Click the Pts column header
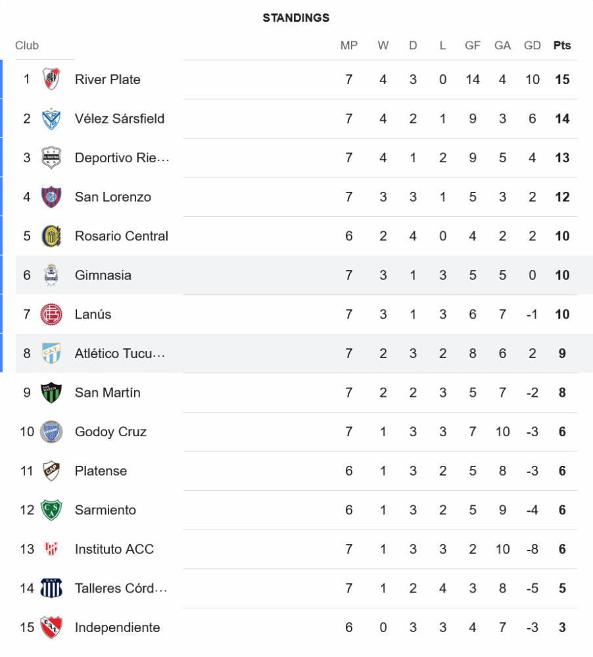593x657 pixels. point(562,45)
